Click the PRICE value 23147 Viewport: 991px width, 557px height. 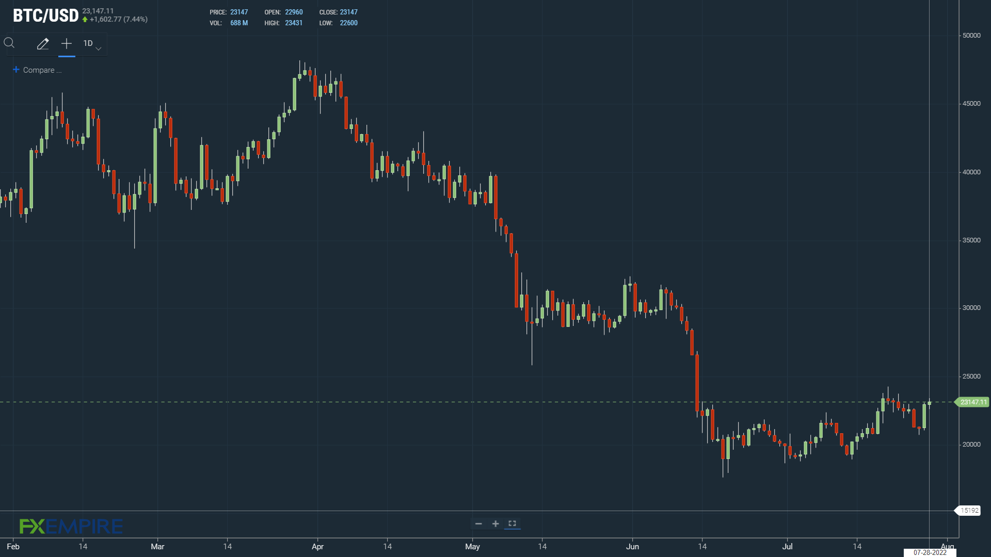click(x=239, y=12)
